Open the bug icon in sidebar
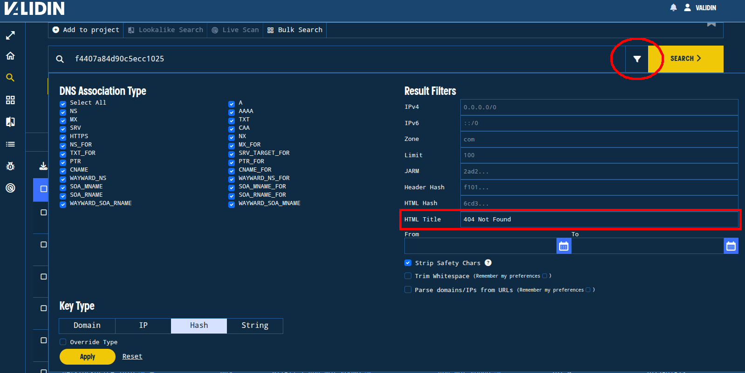Image resolution: width=745 pixels, height=373 pixels. point(10,166)
